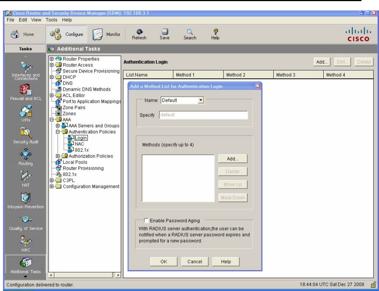Screen dimensions: 379x291
Task: Open the View menu
Action: click(x=36, y=20)
